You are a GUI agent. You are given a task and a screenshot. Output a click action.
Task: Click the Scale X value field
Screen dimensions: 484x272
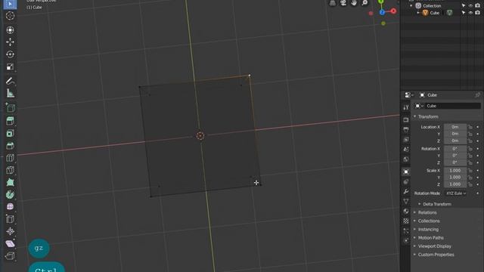click(455, 171)
